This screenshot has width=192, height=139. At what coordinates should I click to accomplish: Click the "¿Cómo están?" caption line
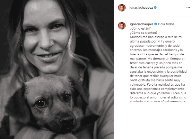click(140, 28)
